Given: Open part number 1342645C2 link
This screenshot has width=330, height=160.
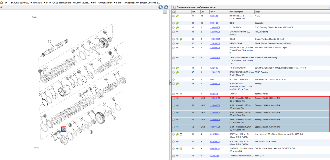Looking at the screenshot, I should 215,27.
